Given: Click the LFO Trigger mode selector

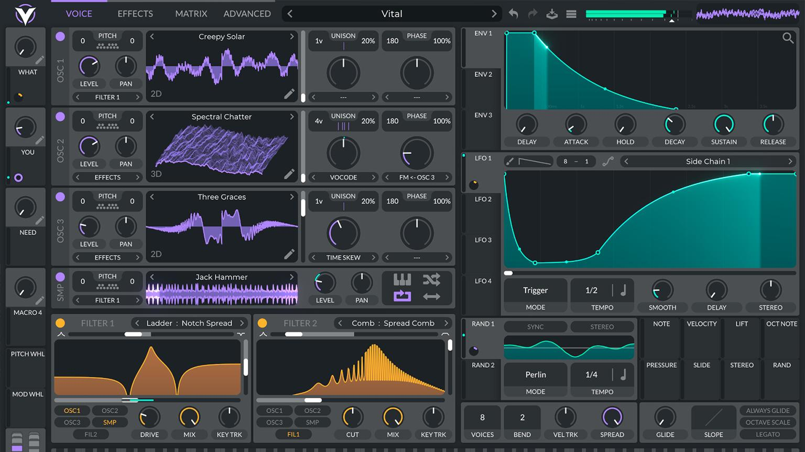Looking at the screenshot, I should point(535,290).
